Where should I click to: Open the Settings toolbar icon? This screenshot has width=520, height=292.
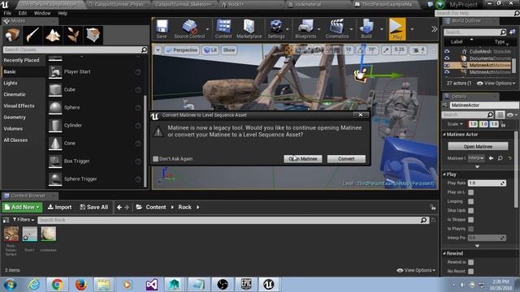276,29
